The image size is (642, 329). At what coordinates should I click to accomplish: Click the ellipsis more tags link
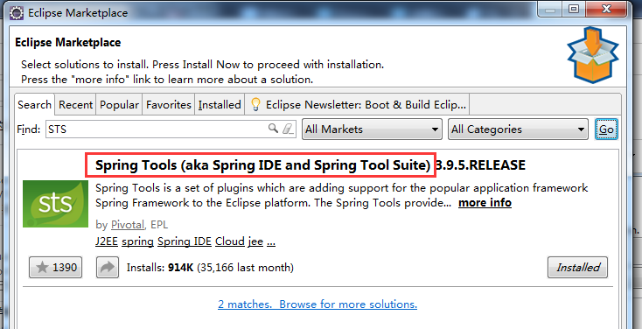tap(271, 242)
